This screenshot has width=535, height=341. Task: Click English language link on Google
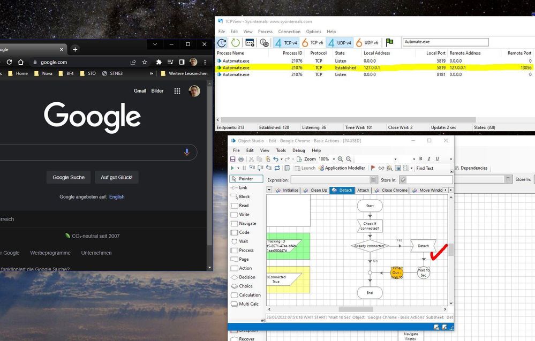click(x=117, y=197)
